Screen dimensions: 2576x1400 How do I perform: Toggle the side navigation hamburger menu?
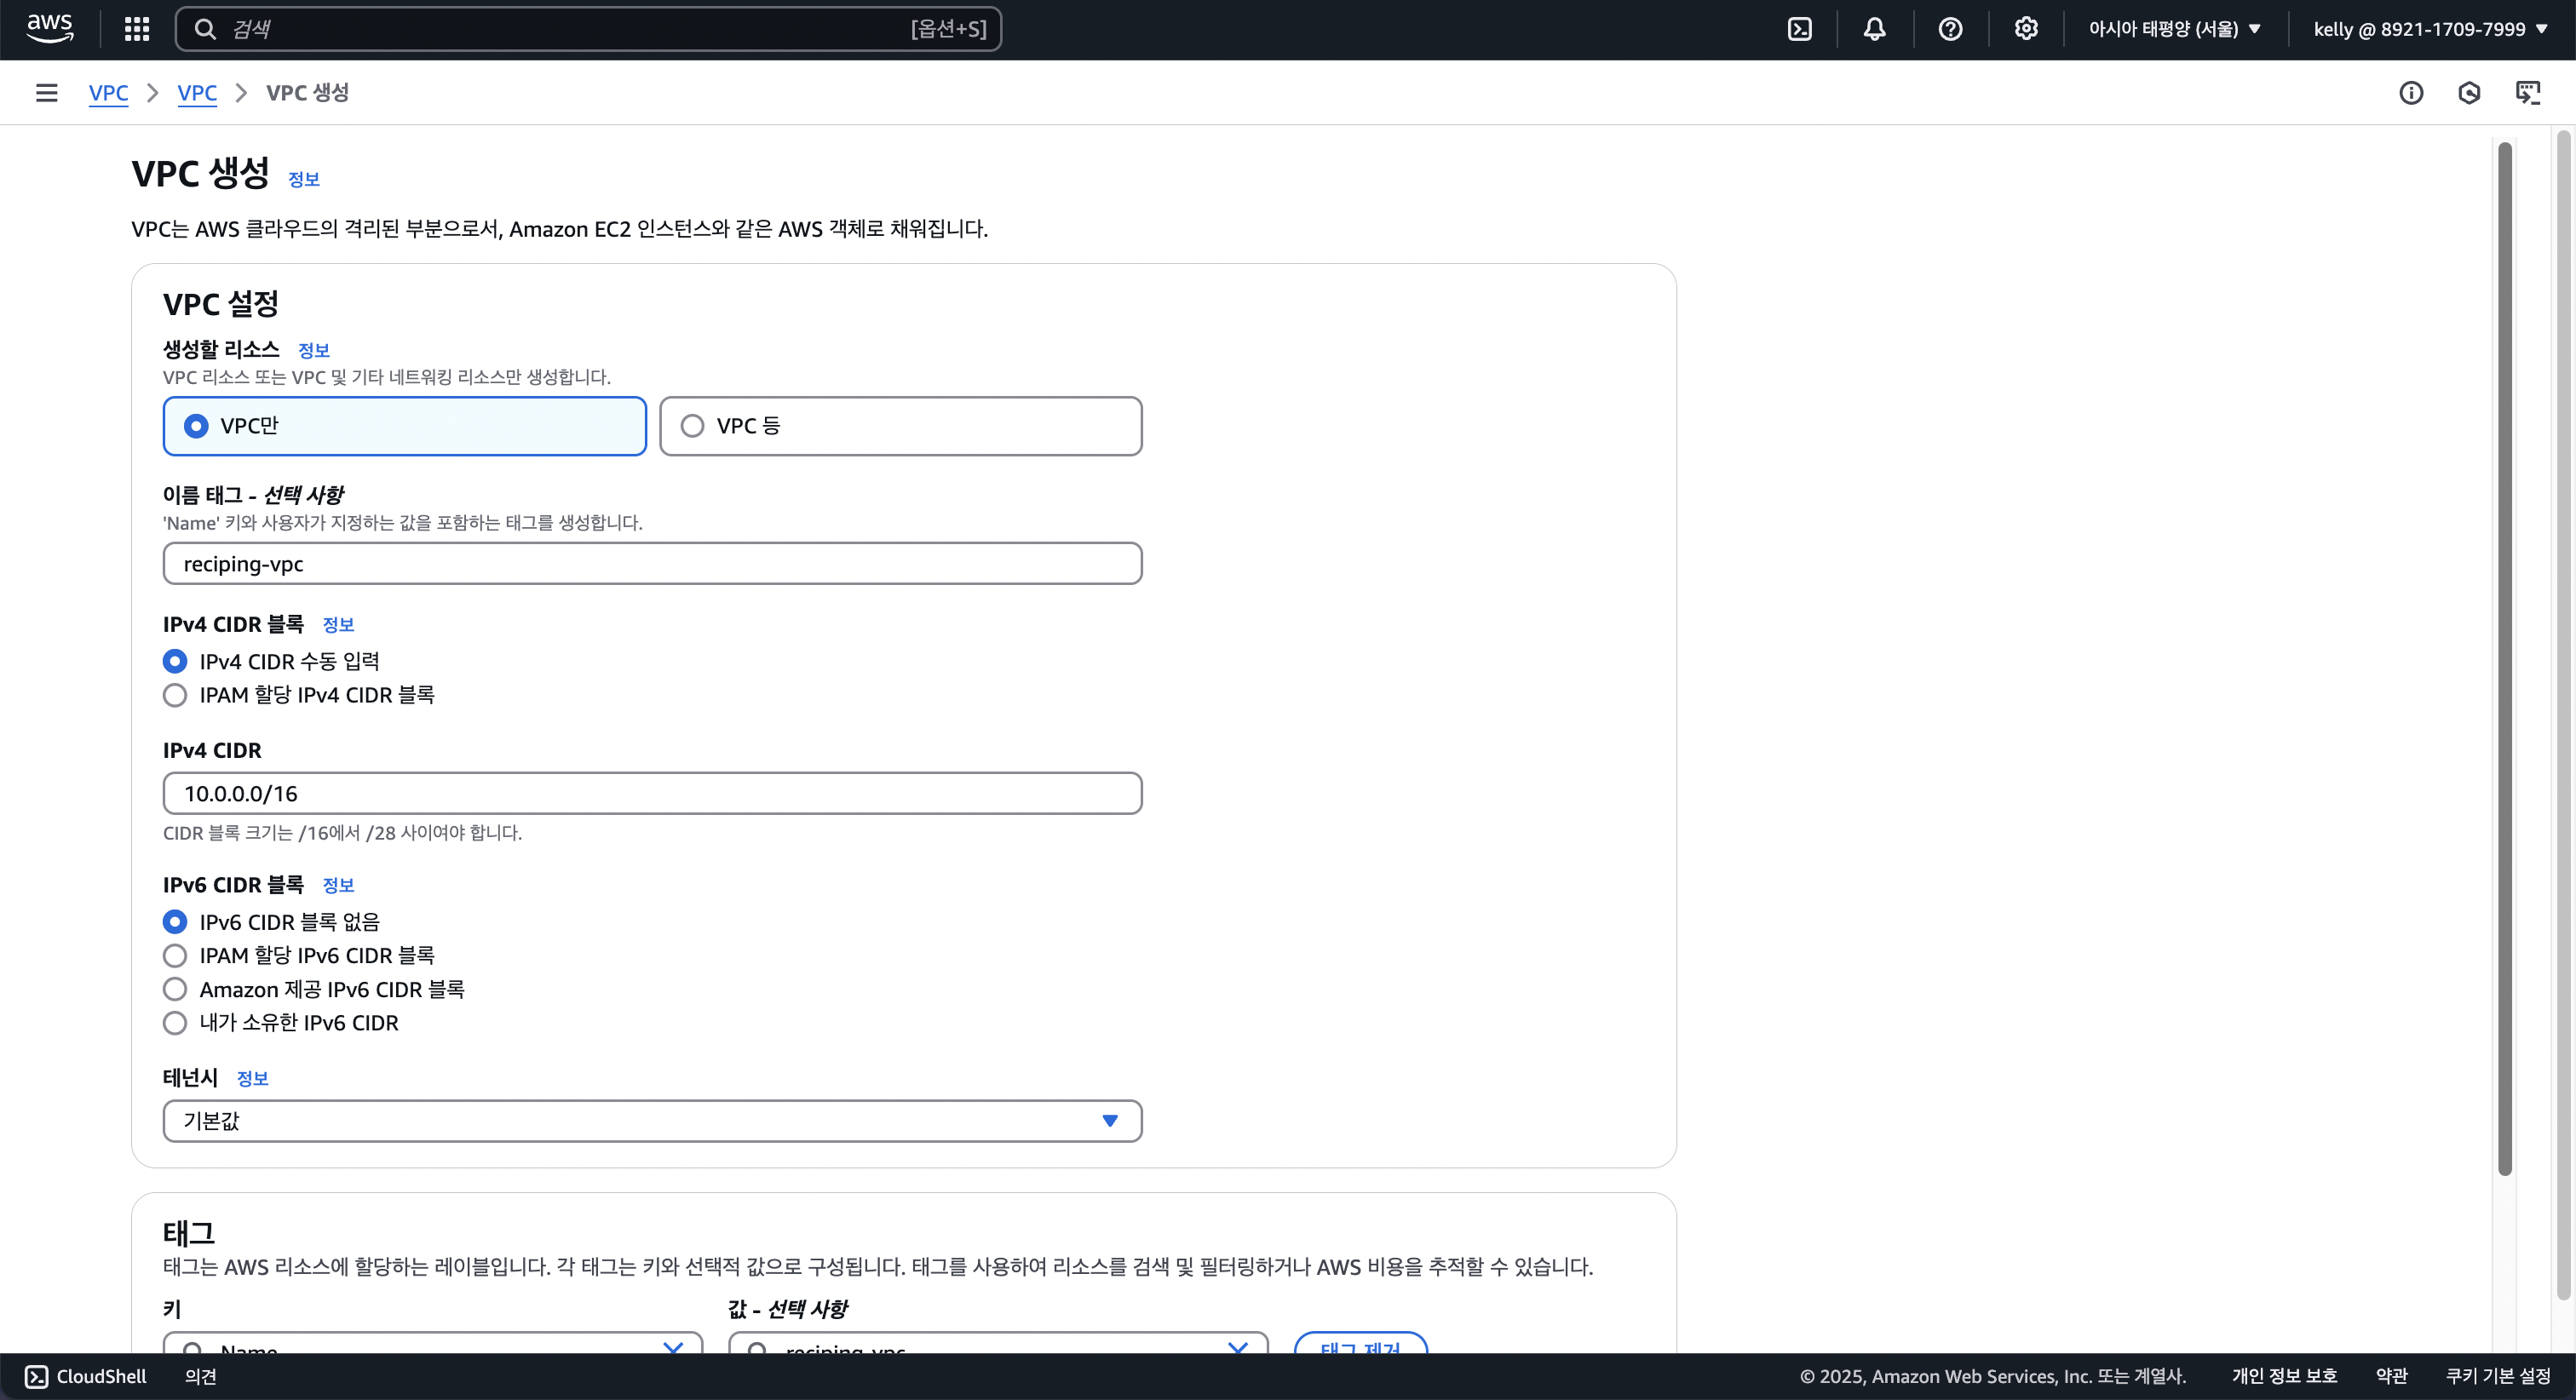46,93
